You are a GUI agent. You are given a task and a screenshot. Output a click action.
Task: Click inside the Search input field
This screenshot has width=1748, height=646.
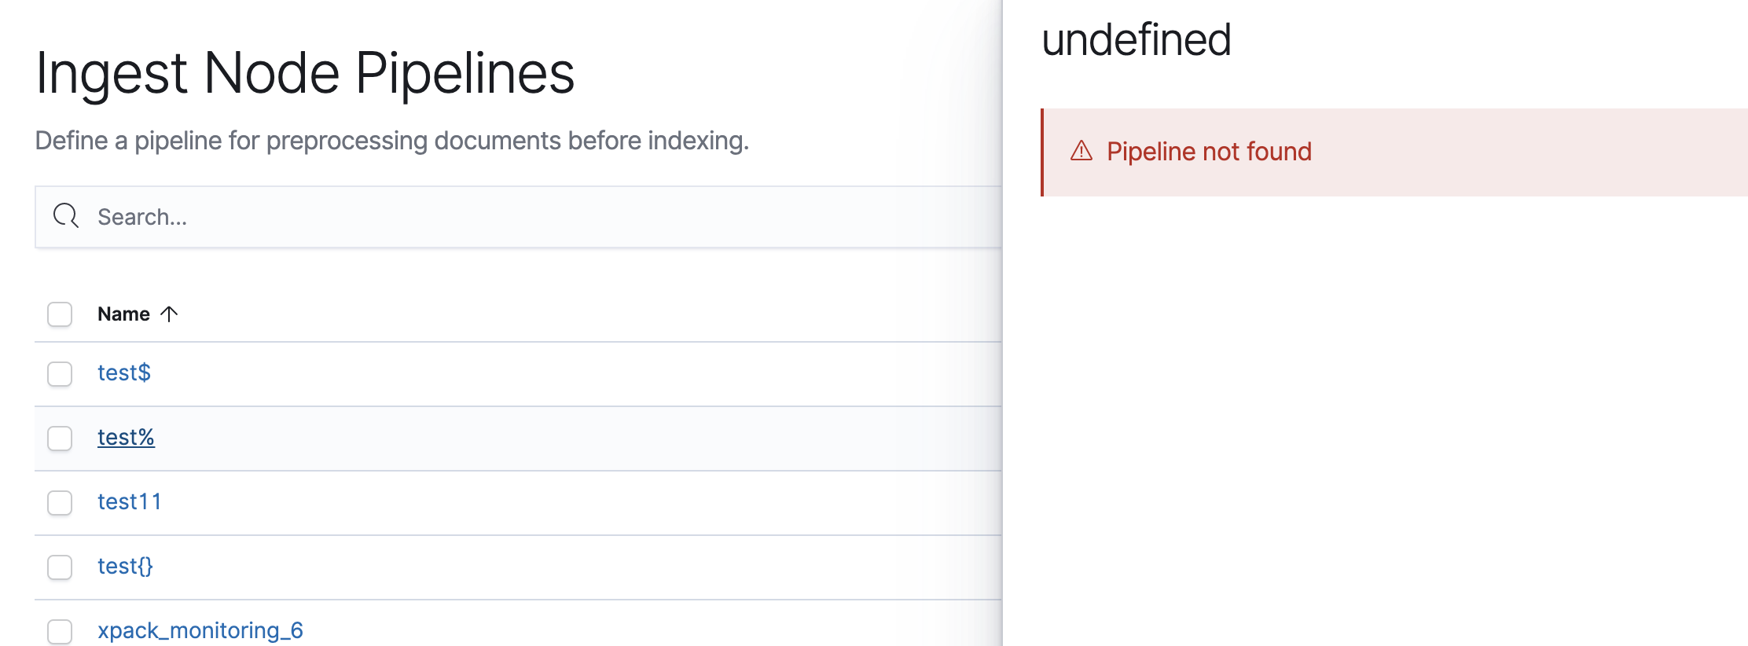click(314, 215)
